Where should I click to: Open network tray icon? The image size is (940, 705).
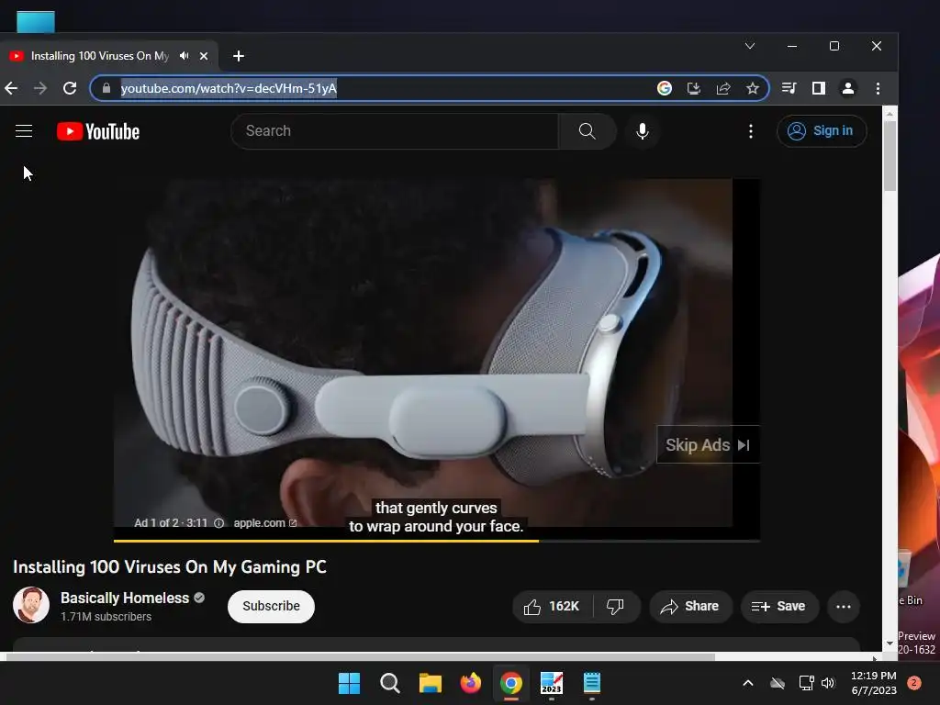(x=806, y=683)
